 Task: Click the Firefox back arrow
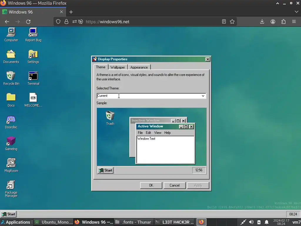point(7,22)
